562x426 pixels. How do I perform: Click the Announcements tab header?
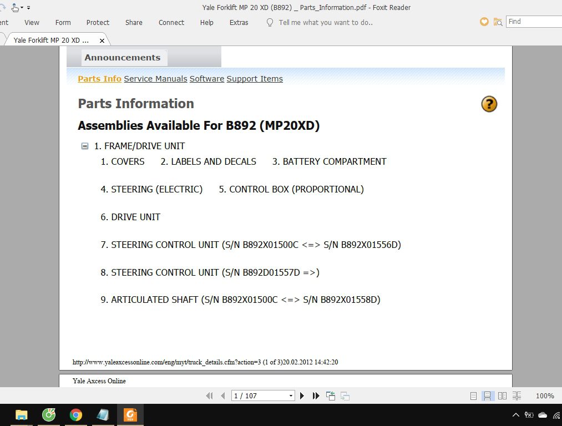(123, 57)
